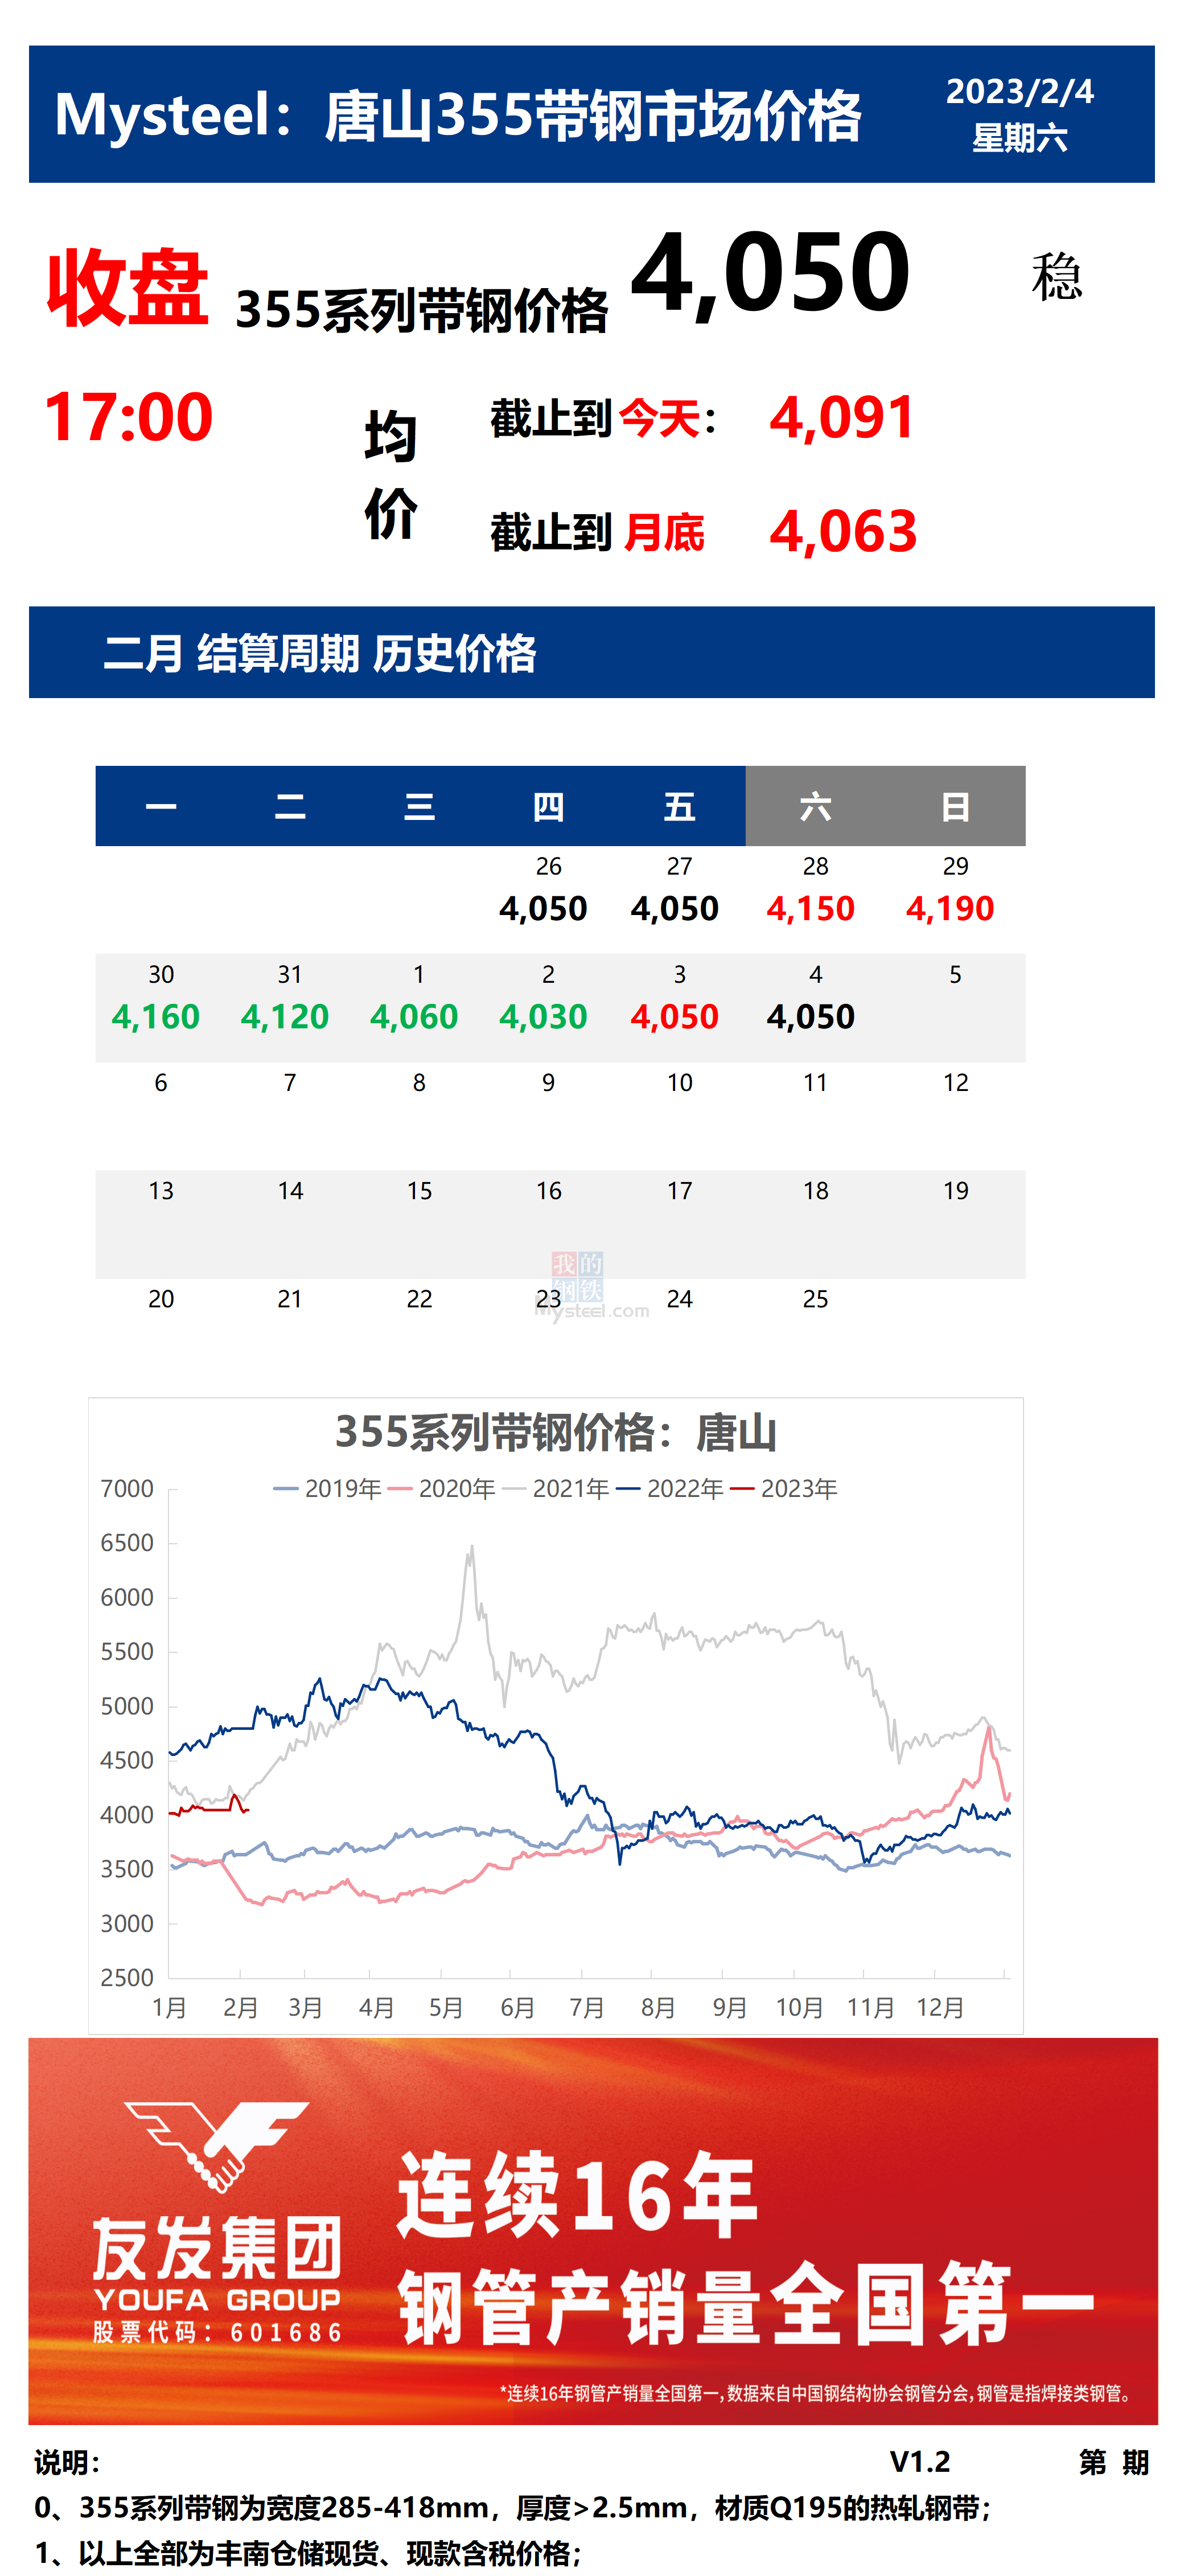Click the 股票代码：601686 stock code text
Image resolution: width=1184 pixels, height=2576 pixels.
(217, 2333)
